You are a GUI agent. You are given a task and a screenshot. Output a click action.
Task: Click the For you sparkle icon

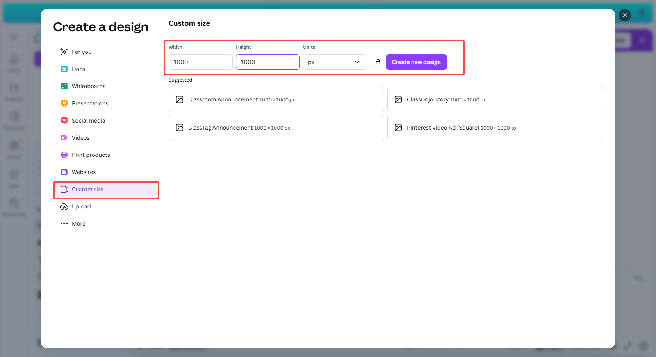coord(64,52)
